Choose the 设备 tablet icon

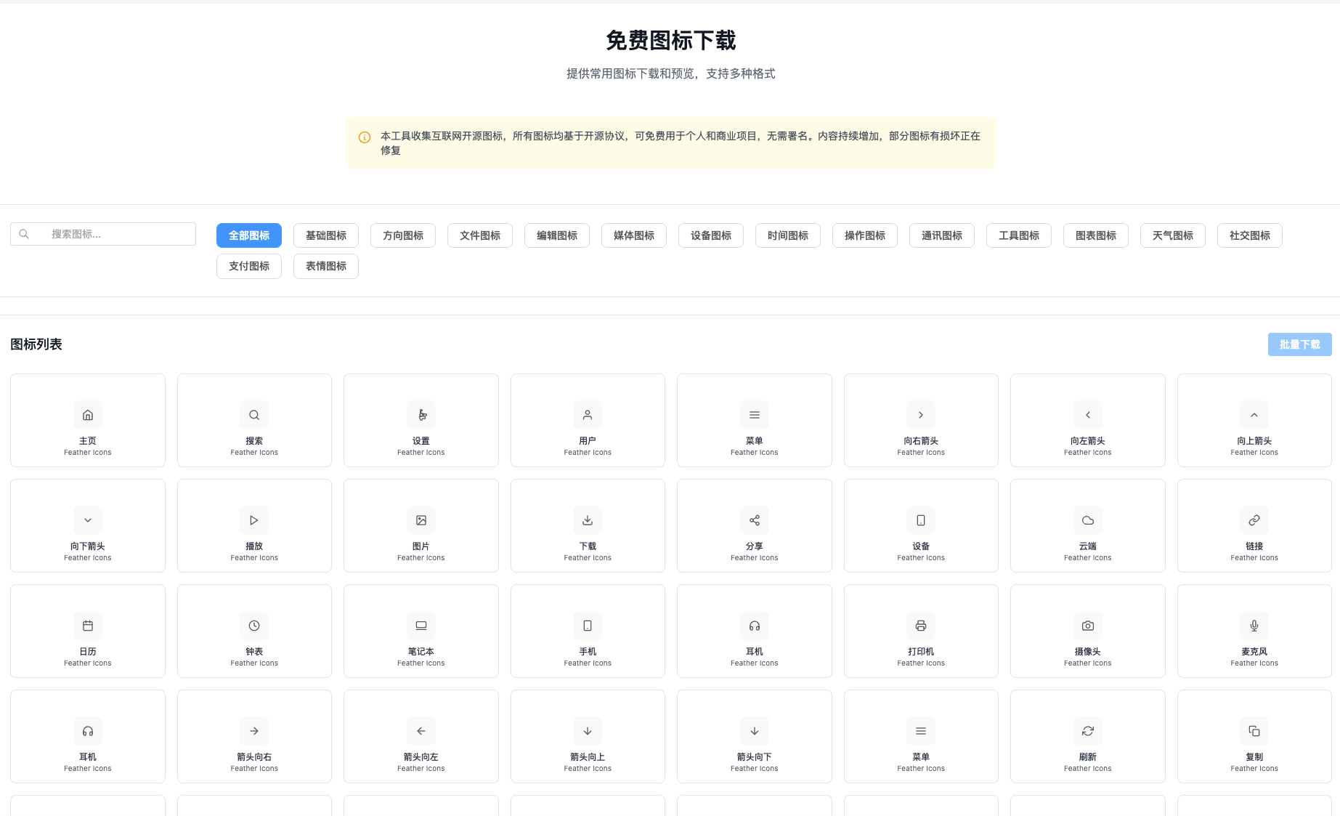point(921,520)
